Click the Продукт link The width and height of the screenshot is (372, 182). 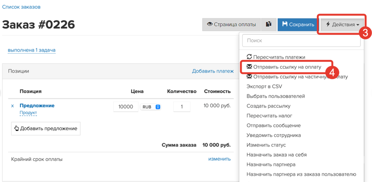[28, 113]
